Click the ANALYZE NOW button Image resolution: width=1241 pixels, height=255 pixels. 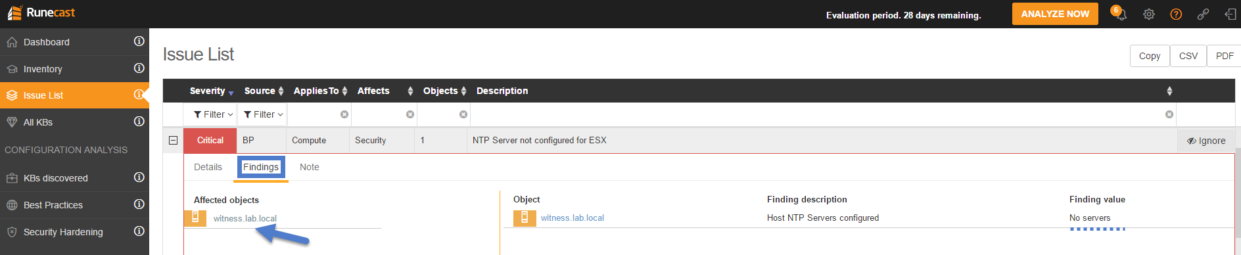tap(1055, 14)
